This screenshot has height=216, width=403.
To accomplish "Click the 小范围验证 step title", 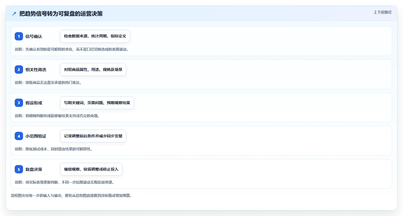I will pos(36,136).
